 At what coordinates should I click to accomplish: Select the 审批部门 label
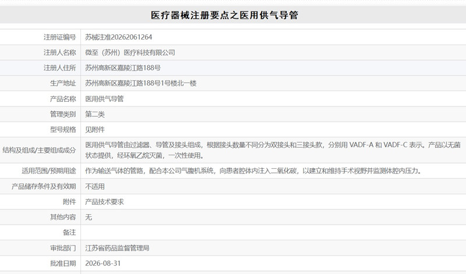pyautogui.click(x=63, y=248)
